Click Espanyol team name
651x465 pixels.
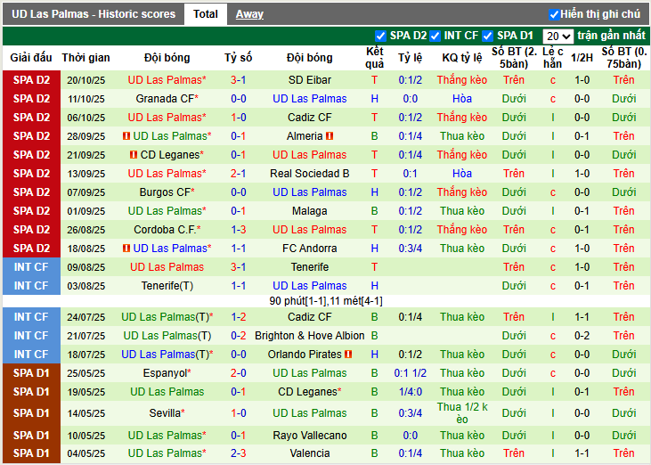tap(165, 373)
